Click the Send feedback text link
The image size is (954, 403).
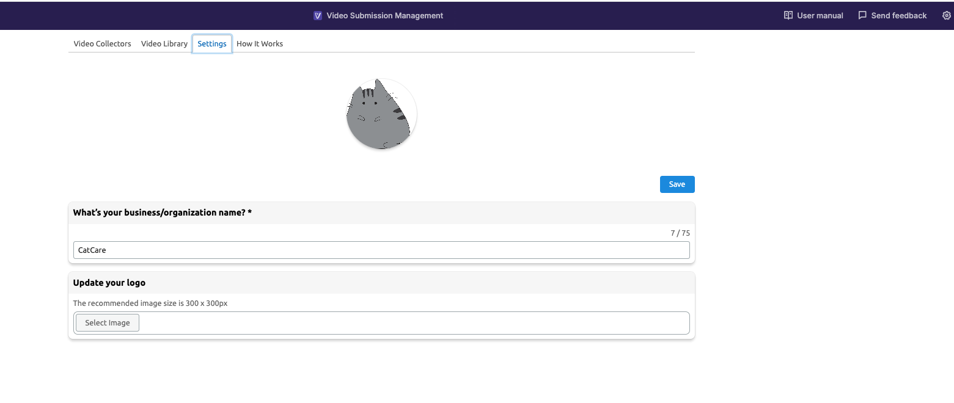[898, 15]
